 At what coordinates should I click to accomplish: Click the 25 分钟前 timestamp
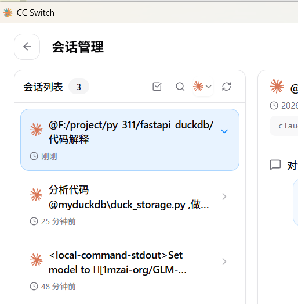pyautogui.click(x=58, y=221)
